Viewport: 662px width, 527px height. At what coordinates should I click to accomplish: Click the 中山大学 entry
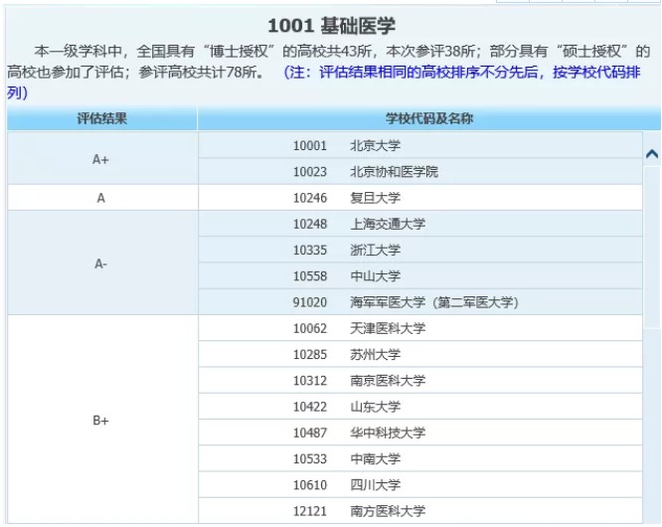[x=375, y=275]
